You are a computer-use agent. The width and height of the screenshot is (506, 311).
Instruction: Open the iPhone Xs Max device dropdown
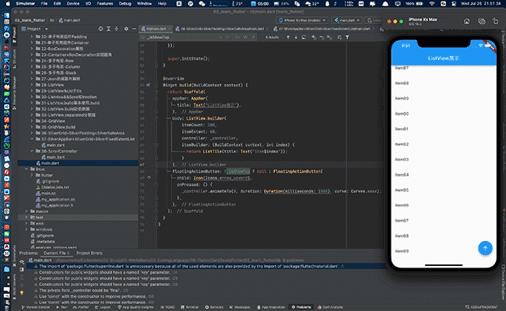[302, 20]
